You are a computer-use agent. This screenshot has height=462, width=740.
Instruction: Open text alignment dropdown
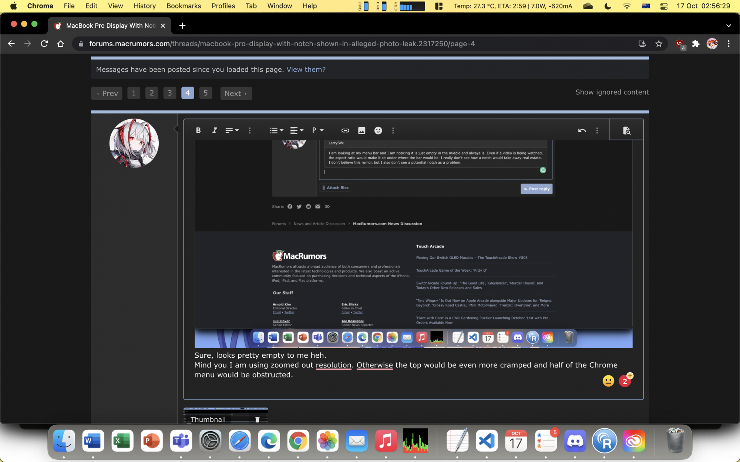(296, 130)
